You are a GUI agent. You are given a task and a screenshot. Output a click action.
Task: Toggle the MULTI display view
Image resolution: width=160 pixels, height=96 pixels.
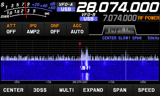coord(66,90)
